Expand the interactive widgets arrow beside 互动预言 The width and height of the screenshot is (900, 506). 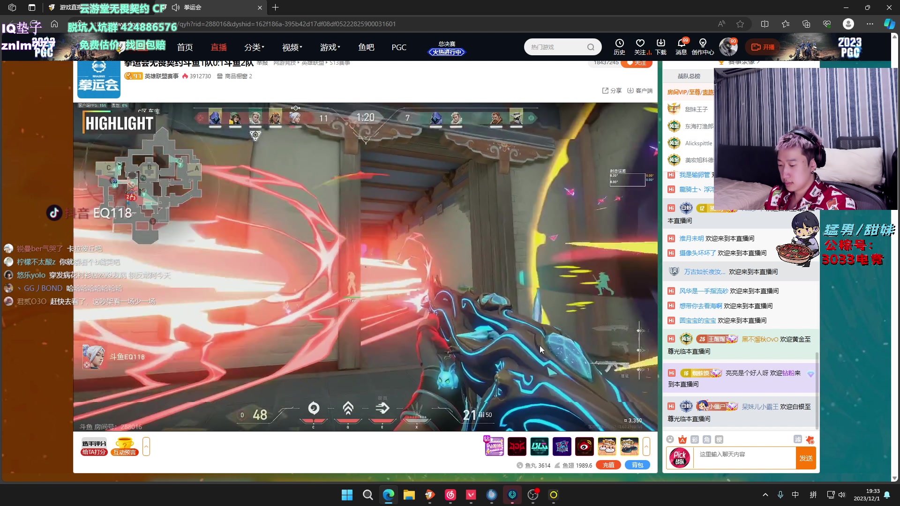point(146,446)
